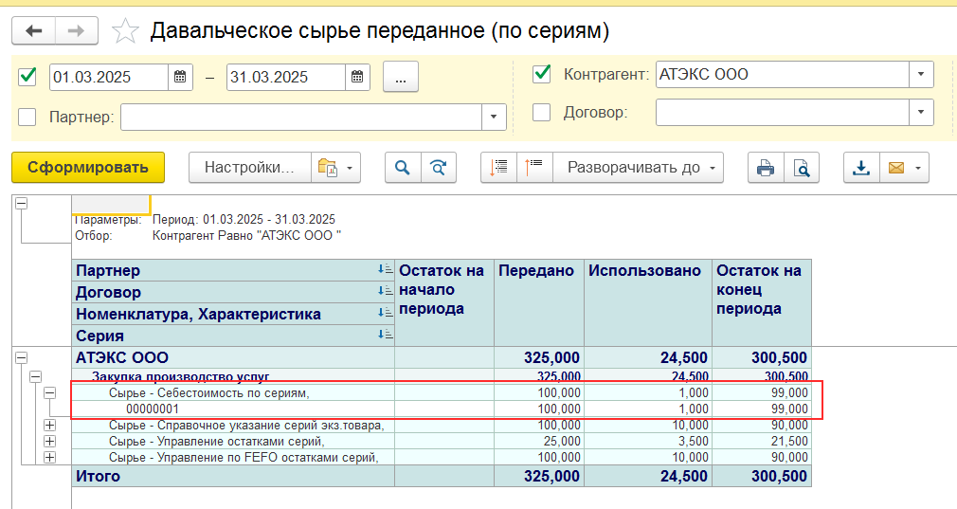Click the Сформировать button
The image size is (957, 509).
(x=88, y=168)
